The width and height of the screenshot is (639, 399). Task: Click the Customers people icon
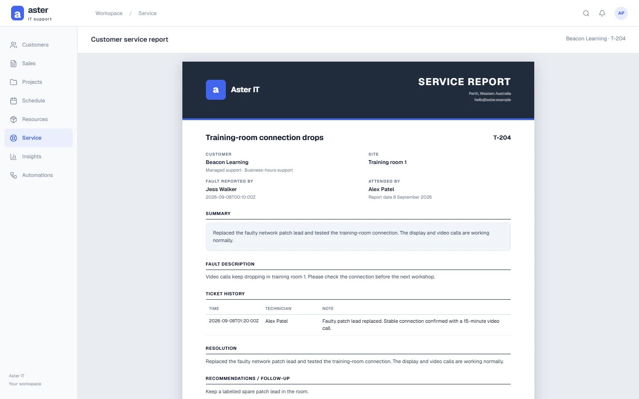tap(14, 45)
